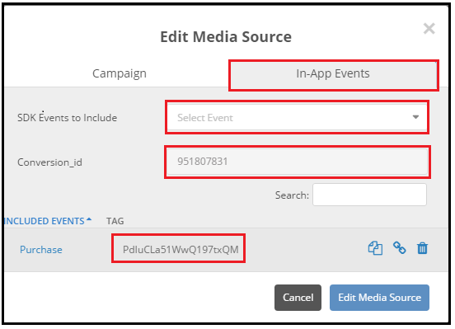The image size is (455, 329).
Task: Click the SDK Events to Include label
Action: pos(67,118)
